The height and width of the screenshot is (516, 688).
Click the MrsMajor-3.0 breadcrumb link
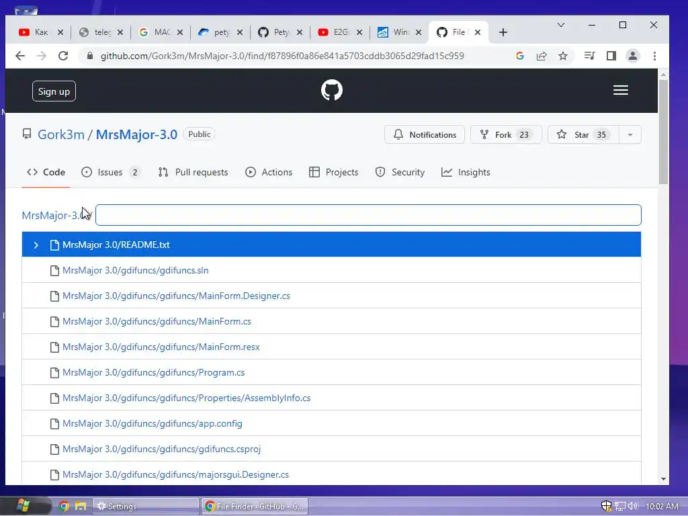click(54, 216)
